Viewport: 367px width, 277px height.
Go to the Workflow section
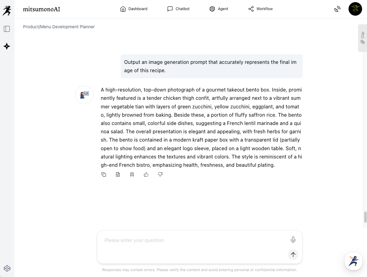pos(261,9)
